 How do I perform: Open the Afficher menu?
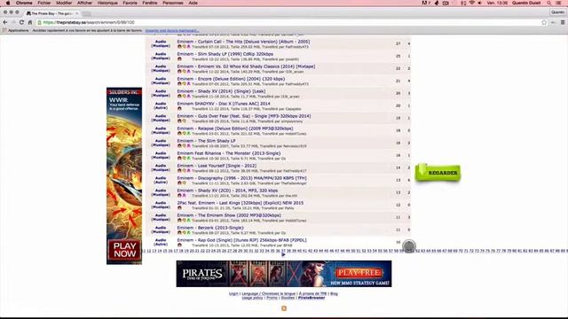85,3
